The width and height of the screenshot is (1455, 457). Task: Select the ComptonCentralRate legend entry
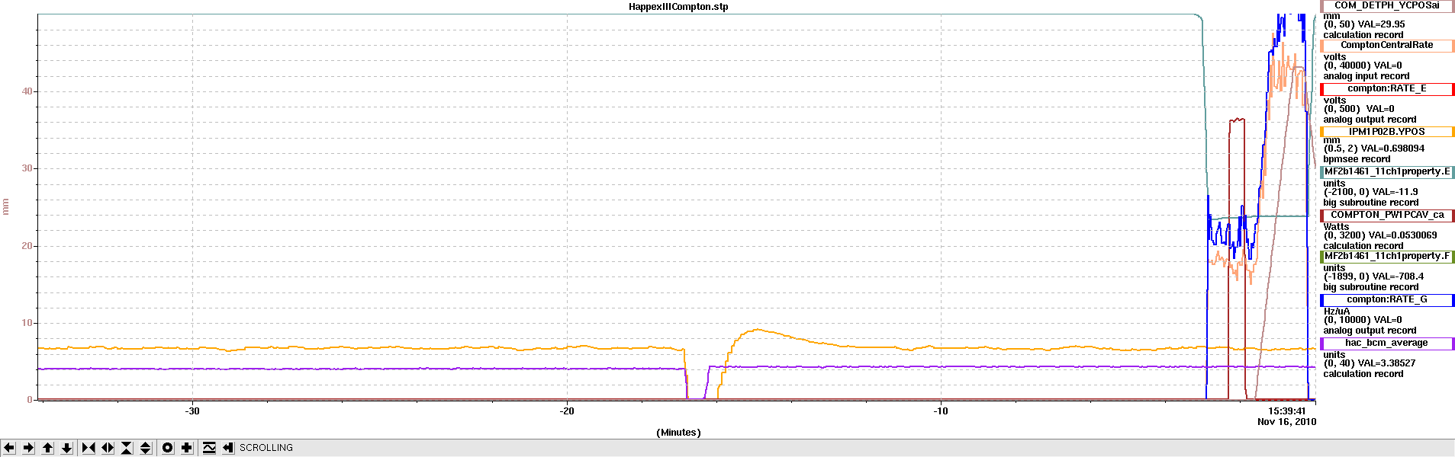pos(1387,46)
